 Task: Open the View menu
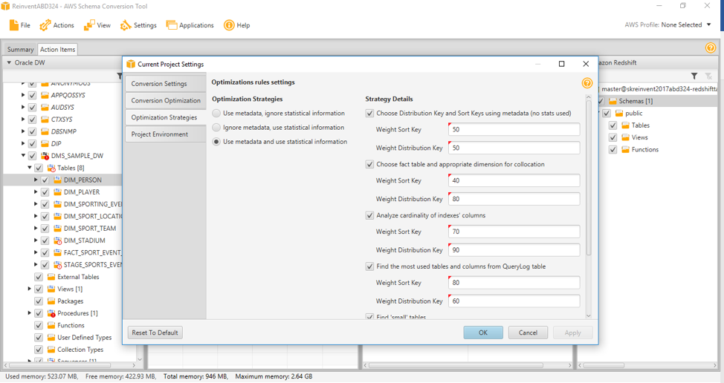point(97,25)
